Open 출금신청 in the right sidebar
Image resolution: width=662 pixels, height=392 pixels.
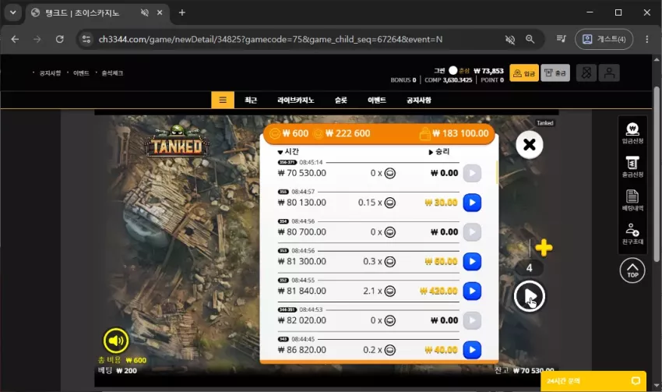pos(632,167)
